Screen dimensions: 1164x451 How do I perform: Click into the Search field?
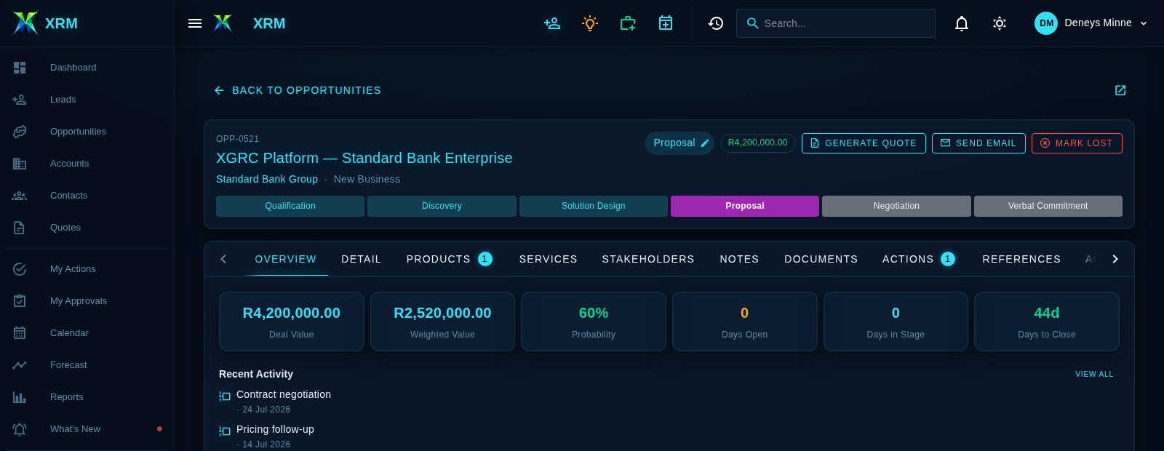[836, 23]
